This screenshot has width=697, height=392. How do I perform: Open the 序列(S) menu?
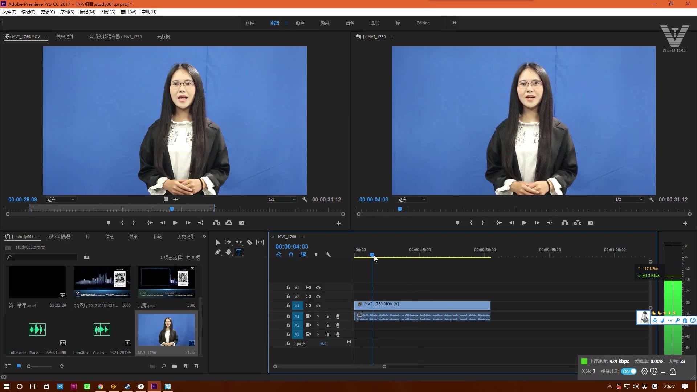[x=67, y=12]
